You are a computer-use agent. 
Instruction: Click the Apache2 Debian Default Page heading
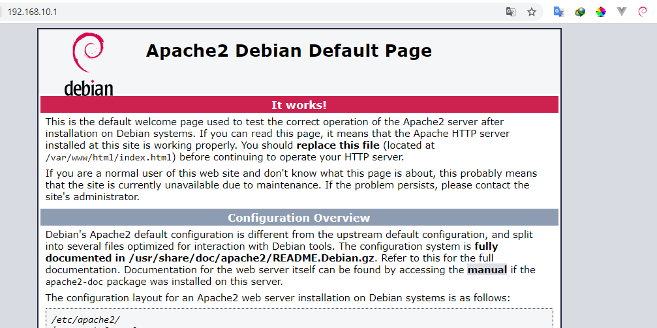click(288, 51)
